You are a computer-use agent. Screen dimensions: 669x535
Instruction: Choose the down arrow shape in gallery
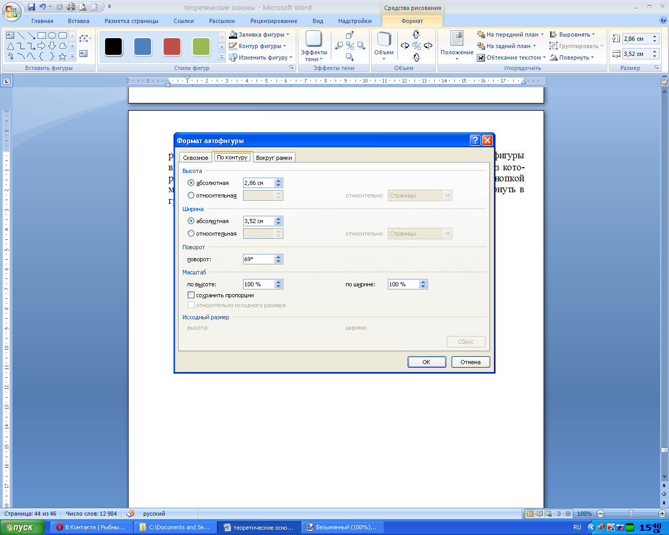coord(52,46)
